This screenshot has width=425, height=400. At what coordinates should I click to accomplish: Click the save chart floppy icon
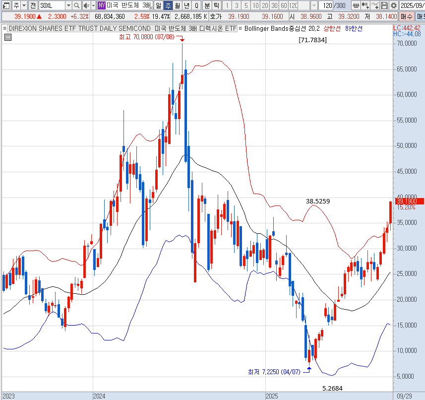(384, 5)
